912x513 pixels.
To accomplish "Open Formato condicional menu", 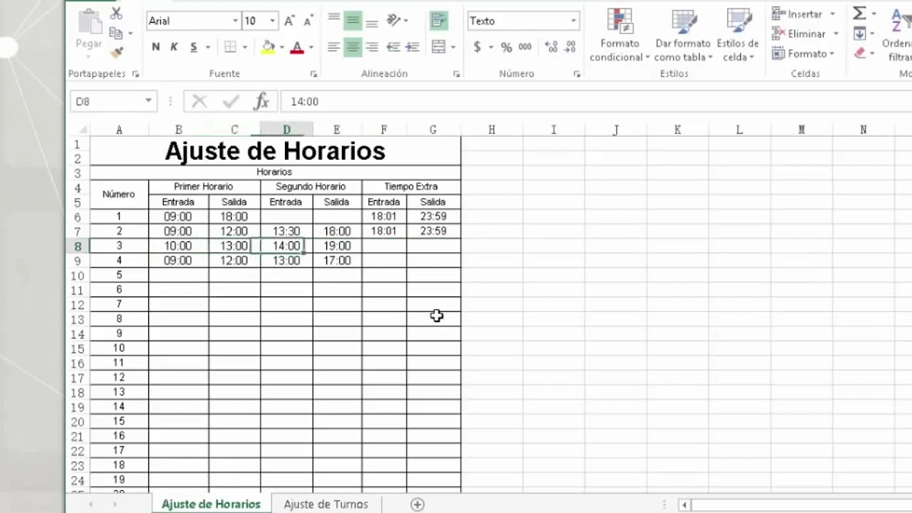I will point(620,36).
